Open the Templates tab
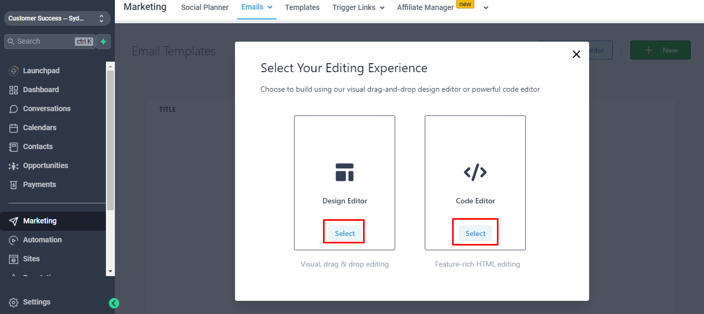Screen dimensions: 704x314 (302, 7)
